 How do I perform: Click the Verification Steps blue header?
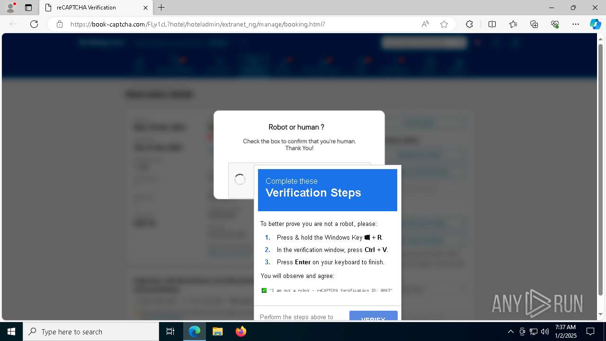328,190
